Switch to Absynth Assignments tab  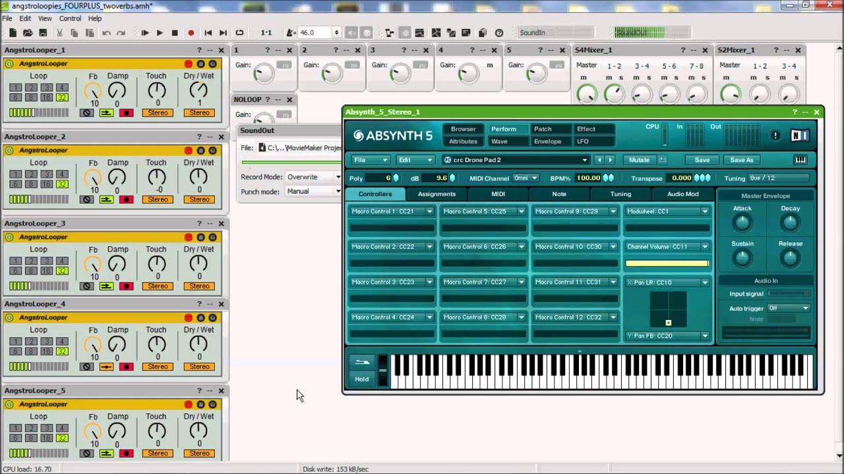[x=437, y=194]
